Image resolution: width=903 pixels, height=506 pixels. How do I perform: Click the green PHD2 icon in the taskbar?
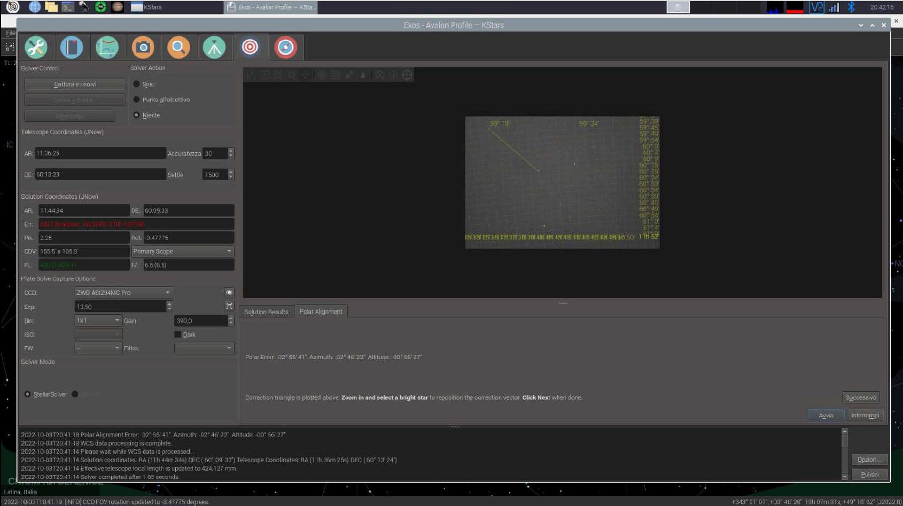coord(100,7)
